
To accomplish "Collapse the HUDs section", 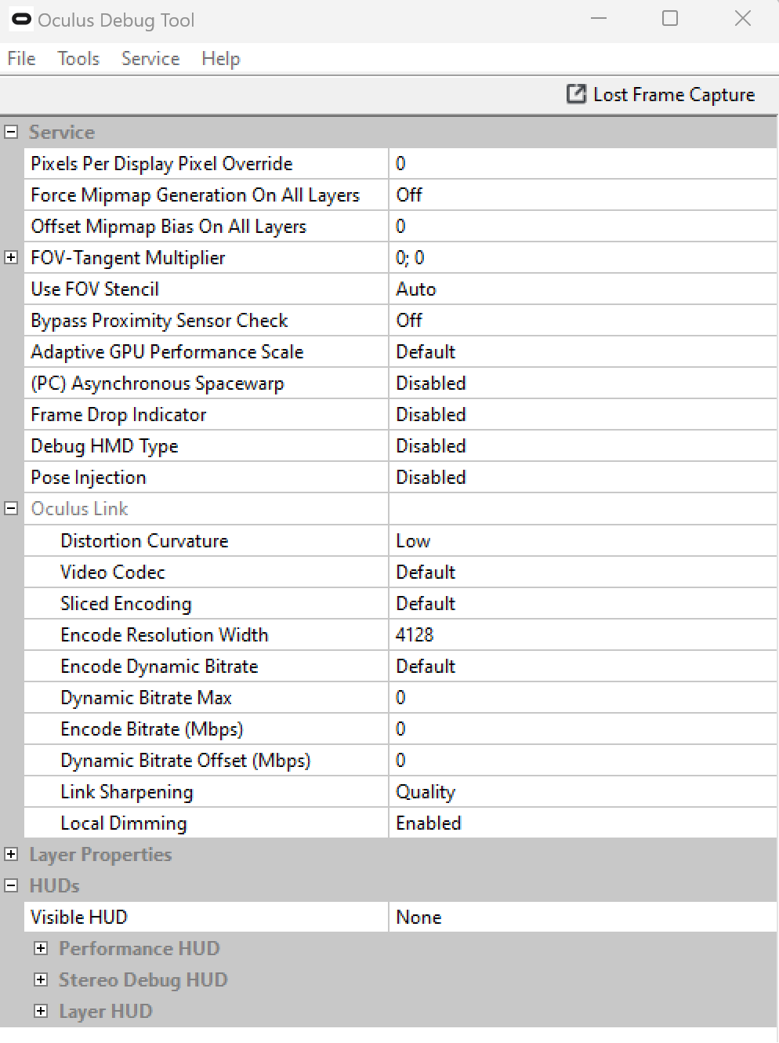I will click(x=11, y=885).
